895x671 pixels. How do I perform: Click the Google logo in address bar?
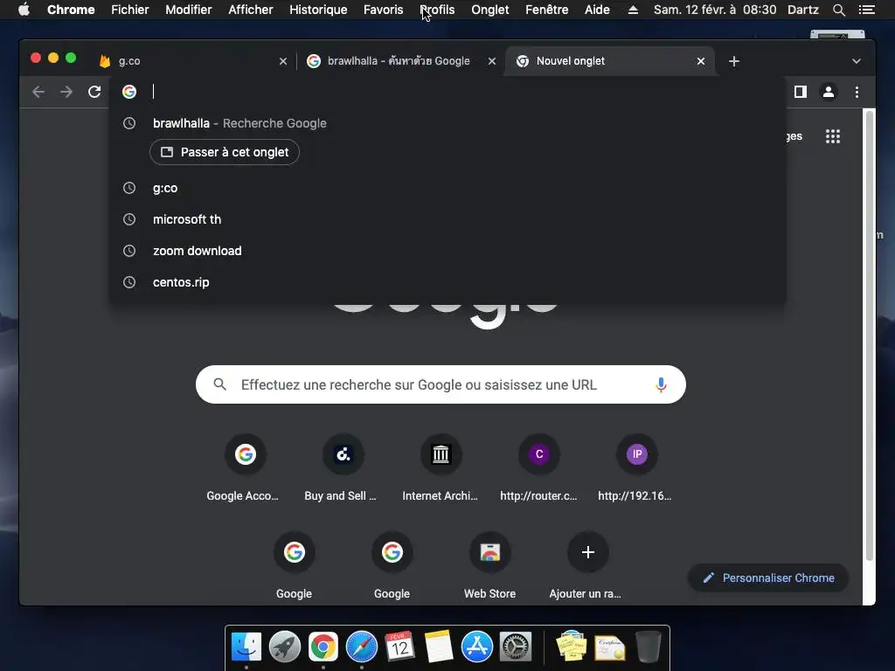coord(129,91)
